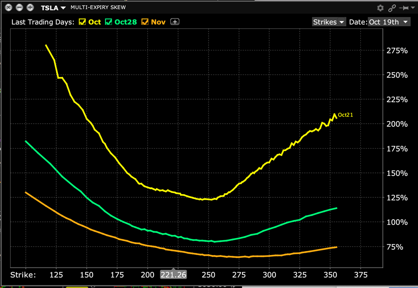Click the minus icon in the top-left corner
418x288 pixels.
coord(19,8)
